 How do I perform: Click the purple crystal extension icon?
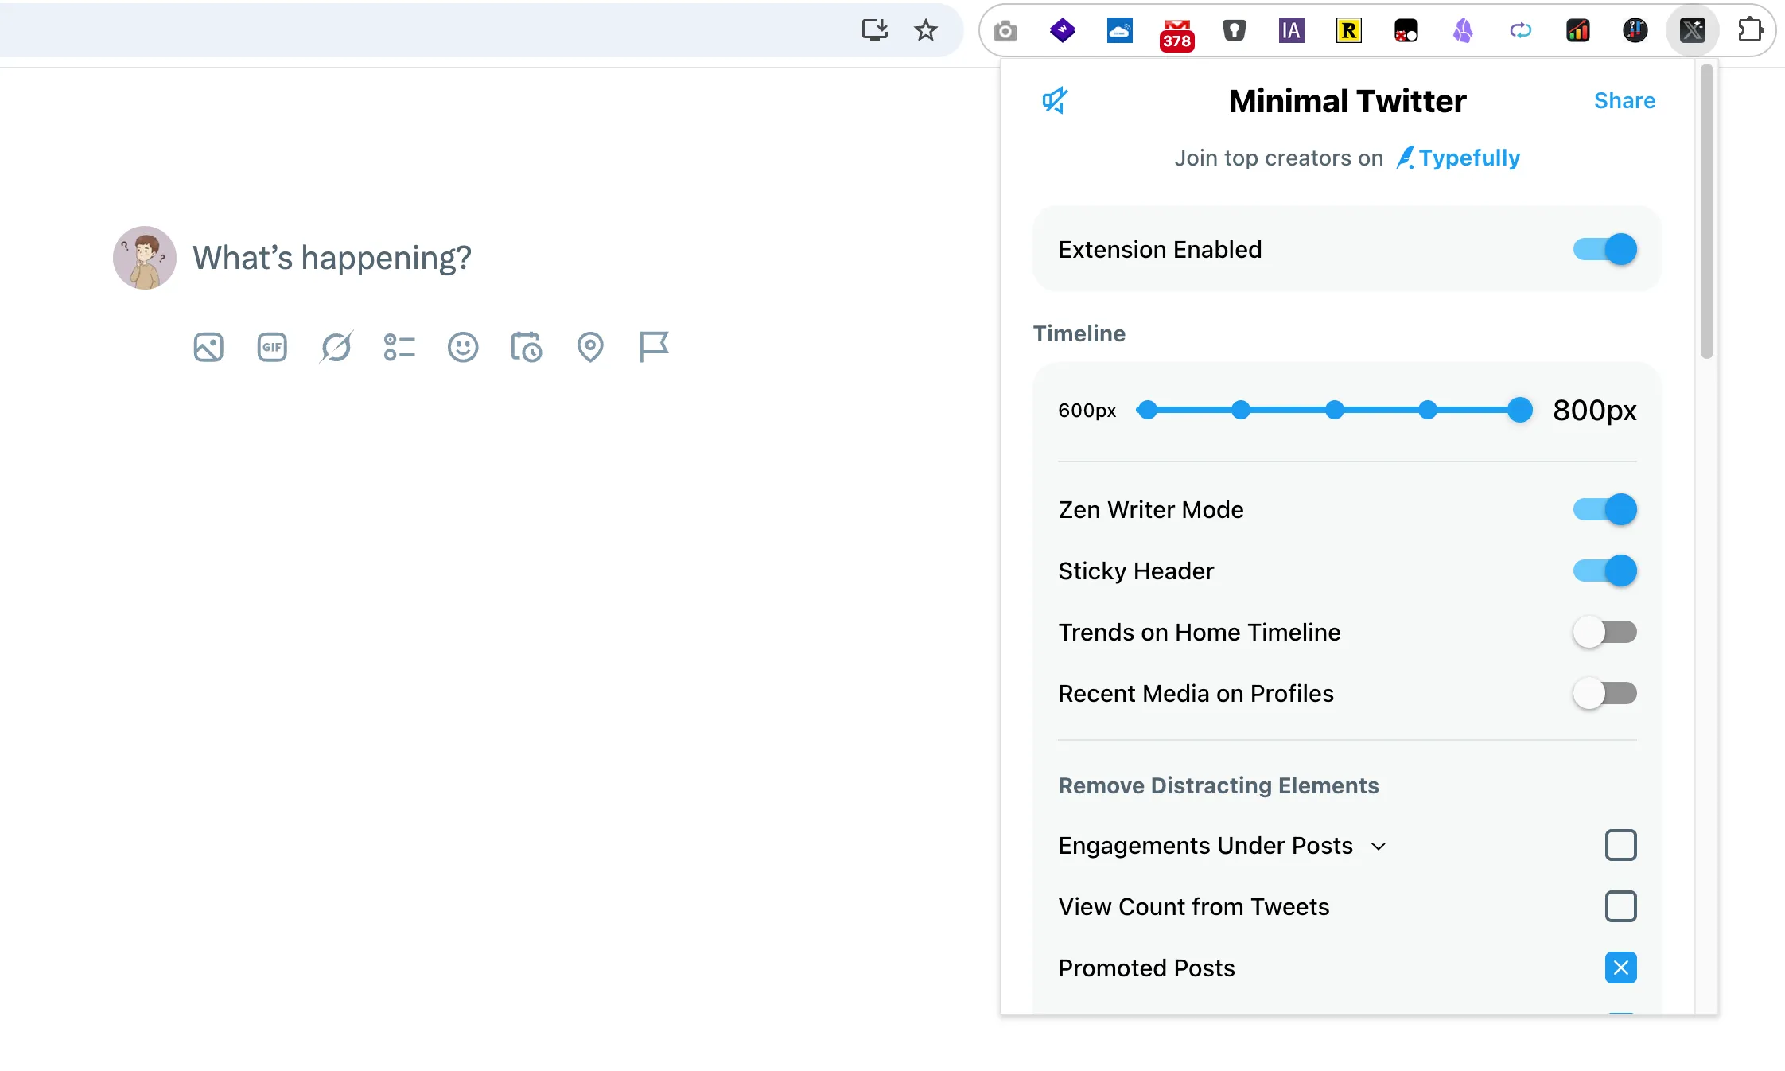point(1464,31)
